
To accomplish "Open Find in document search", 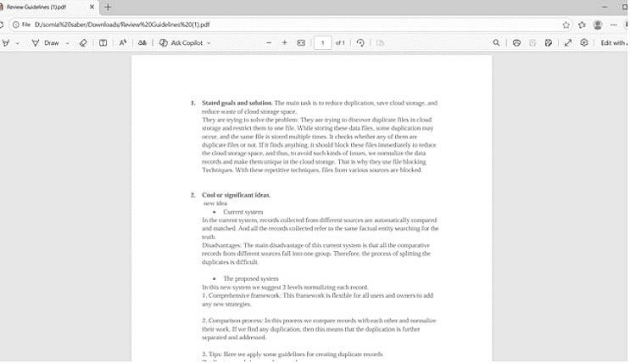I will 496,42.
